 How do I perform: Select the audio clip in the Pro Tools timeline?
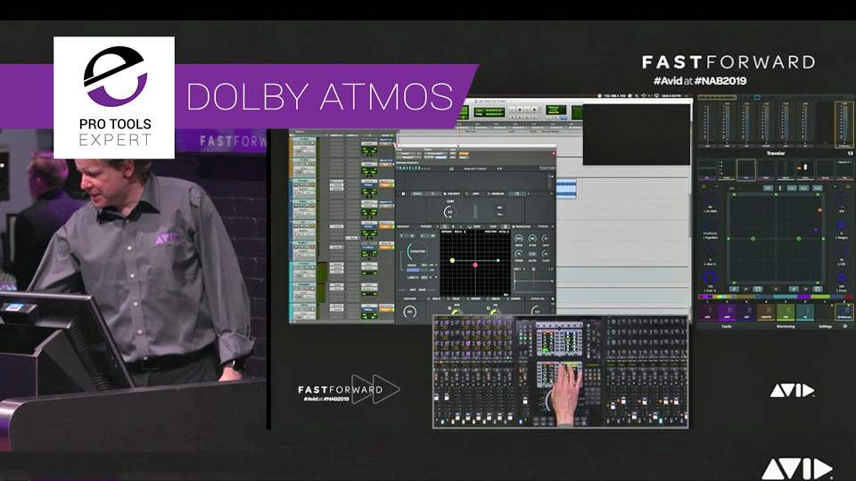coord(566,189)
